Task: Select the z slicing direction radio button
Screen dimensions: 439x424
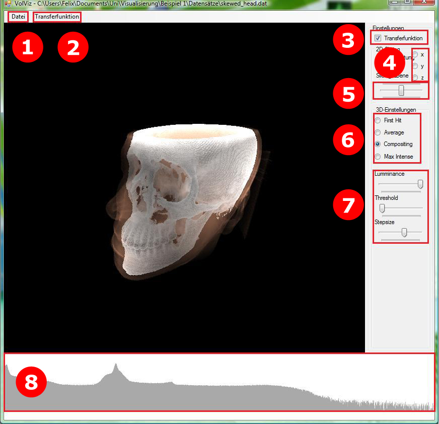Action: [x=415, y=78]
